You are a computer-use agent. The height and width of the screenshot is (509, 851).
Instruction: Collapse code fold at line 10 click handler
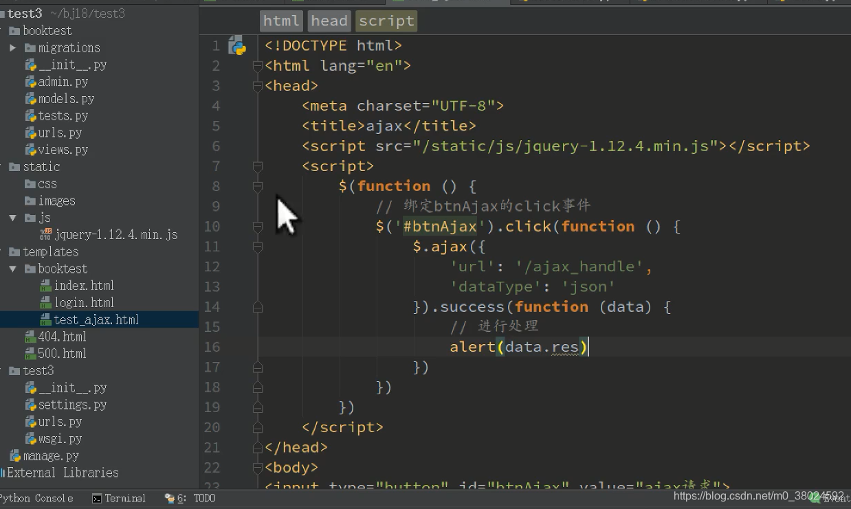coord(257,227)
